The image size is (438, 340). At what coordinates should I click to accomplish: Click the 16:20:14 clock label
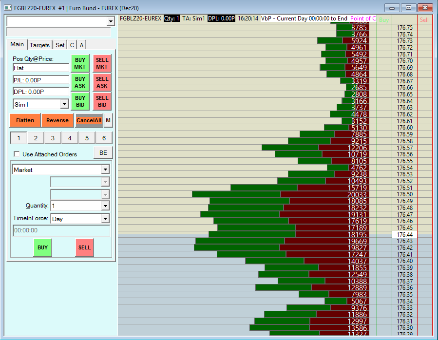coord(248,19)
